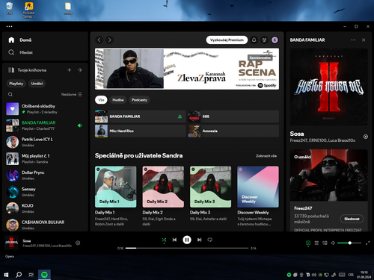Enter full screen mode icon
This screenshot has width=374, height=280.
click(367, 243)
